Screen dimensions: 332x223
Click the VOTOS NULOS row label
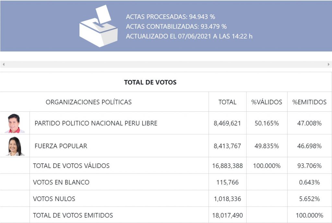click(x=54, y=199)
